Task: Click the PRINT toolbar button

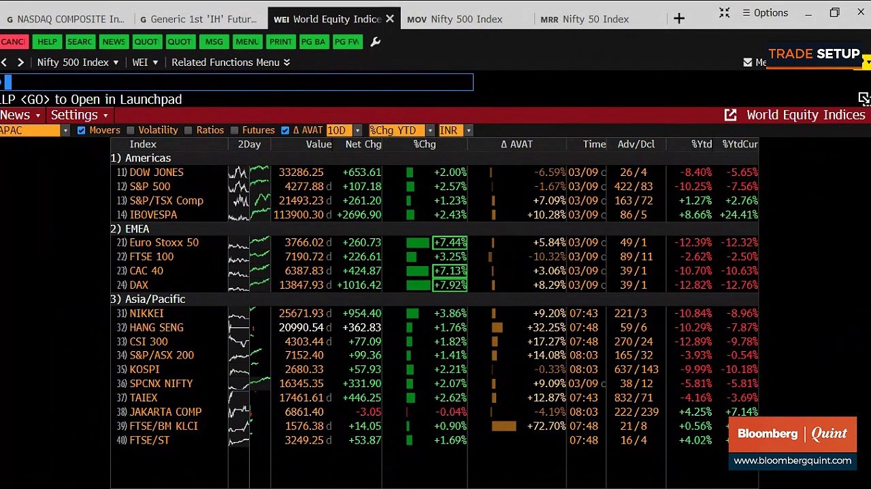Action: click(280, 42)
